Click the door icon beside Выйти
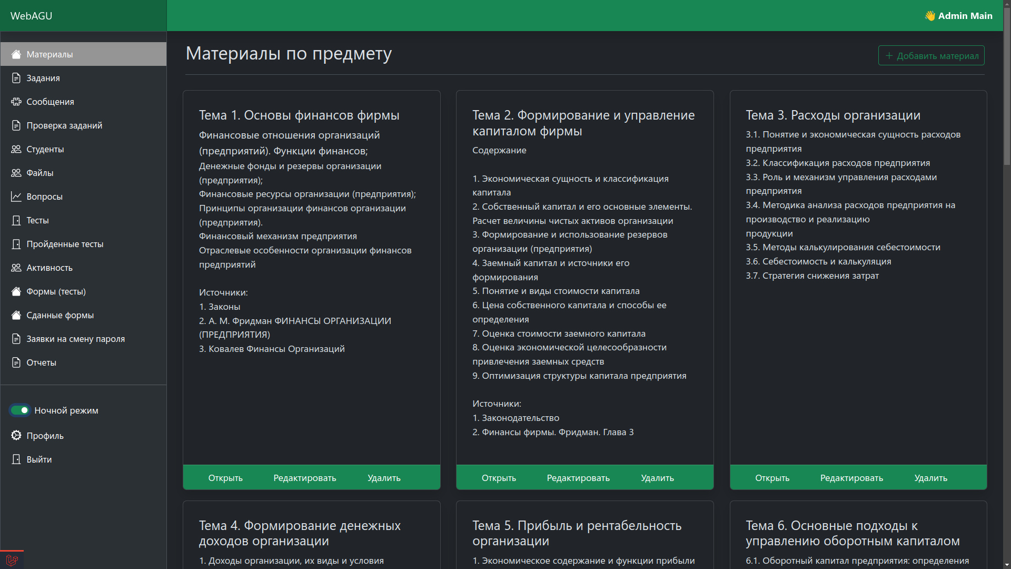The width and height of the screenshot is (1011, 569). pos(16,459)
